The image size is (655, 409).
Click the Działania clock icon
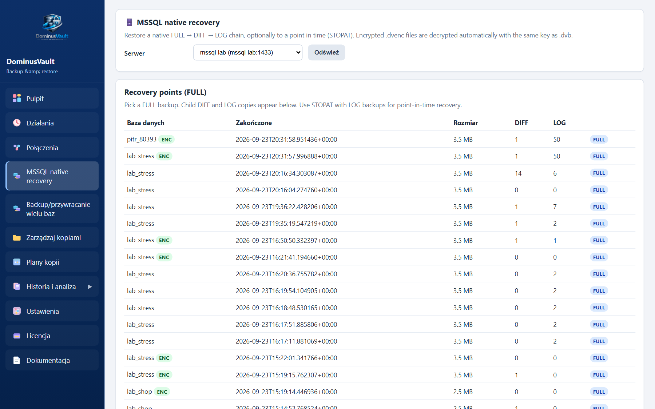point(17,123)
